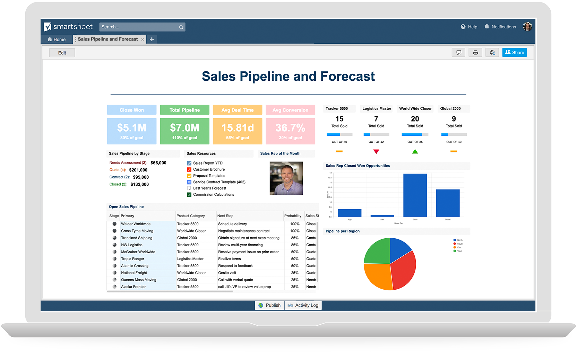Click the Tracker 5500 orange unchanged indicator

coord(339,151)
